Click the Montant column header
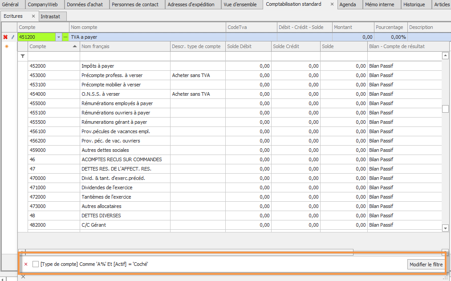This screenshot has width=451, height=281. pos(353,27)
